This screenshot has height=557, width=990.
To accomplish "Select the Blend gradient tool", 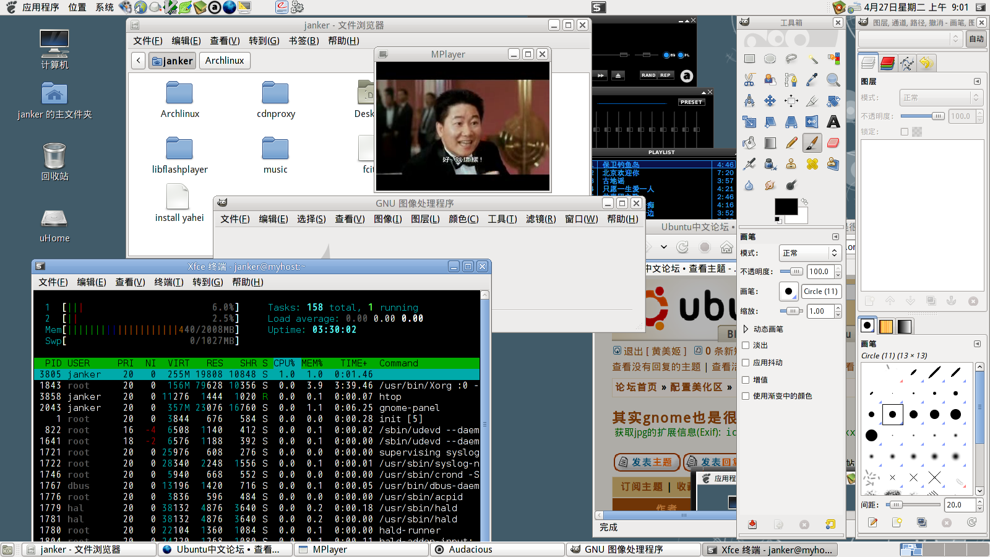I will tap(770, 143).
